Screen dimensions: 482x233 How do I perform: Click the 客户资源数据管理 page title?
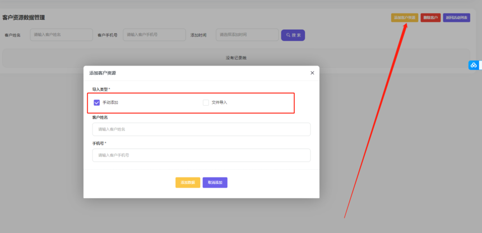pos(24,18)
